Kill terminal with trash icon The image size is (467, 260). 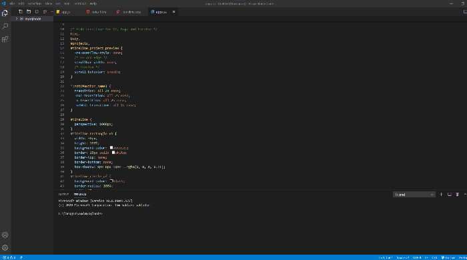(457, 194)
